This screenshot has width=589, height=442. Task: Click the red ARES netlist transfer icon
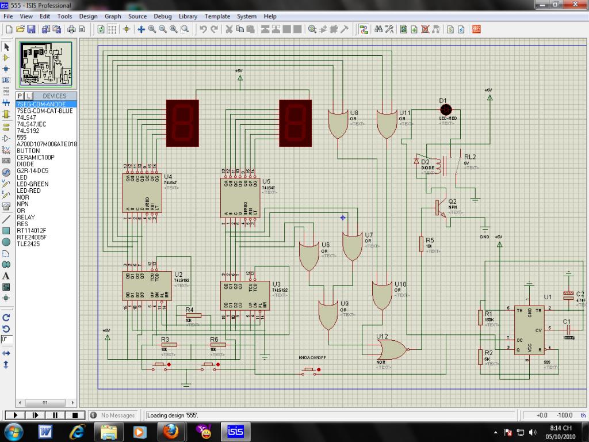tap(476, 29)
